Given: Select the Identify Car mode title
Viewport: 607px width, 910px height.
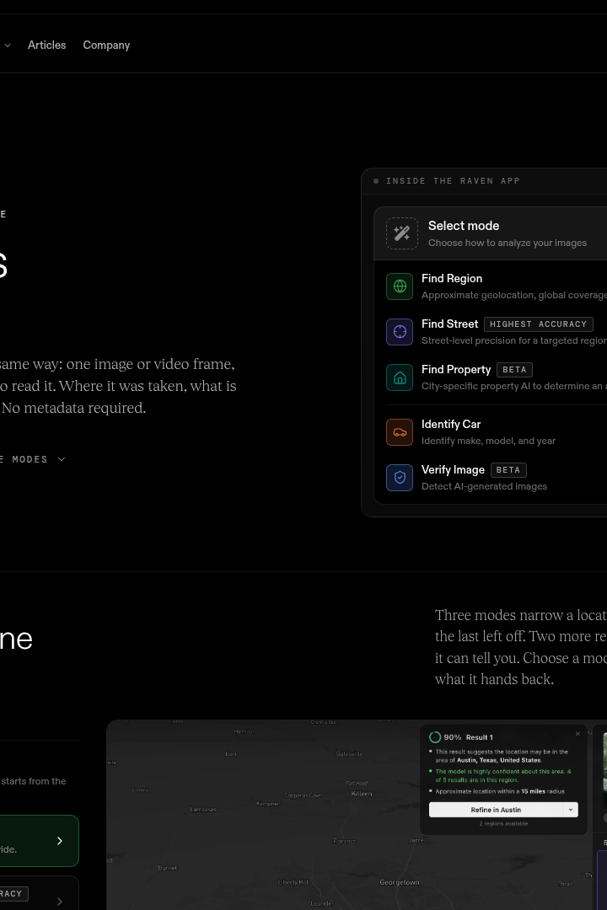Looking at the screenshot, I should point(451,424).
